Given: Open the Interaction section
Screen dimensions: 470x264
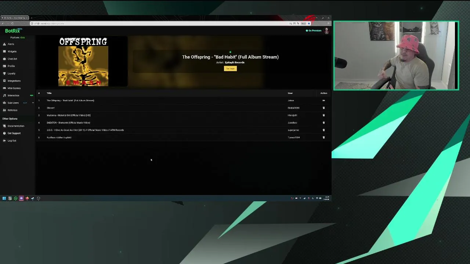Looking at the screenshot, I should click(13, 95).
